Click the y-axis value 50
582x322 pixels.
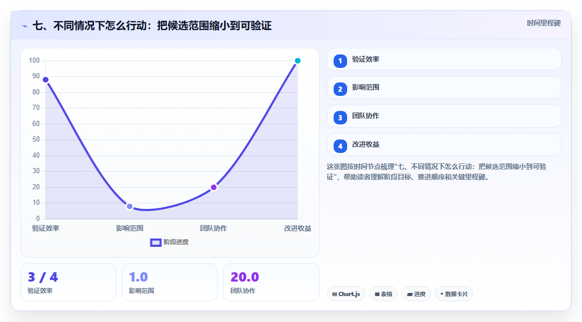[36, 139]
